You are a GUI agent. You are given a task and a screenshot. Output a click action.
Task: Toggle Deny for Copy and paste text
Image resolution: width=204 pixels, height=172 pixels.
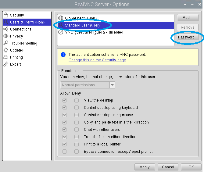(x=77, y=122)
